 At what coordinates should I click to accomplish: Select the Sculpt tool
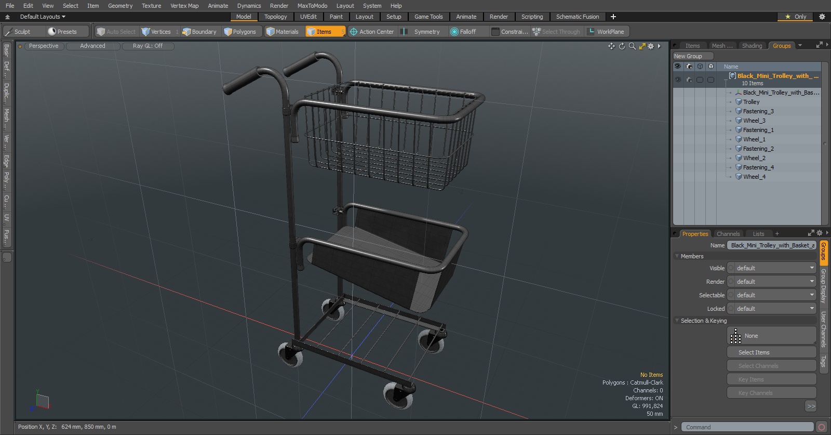pos(24,32)
